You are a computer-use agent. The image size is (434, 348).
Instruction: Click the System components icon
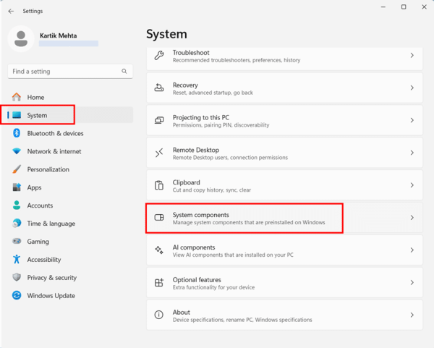159,218
